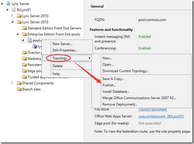
Task: Collapse the pool node in the tree
Action: pyautogui.click(x=23, y=40)
